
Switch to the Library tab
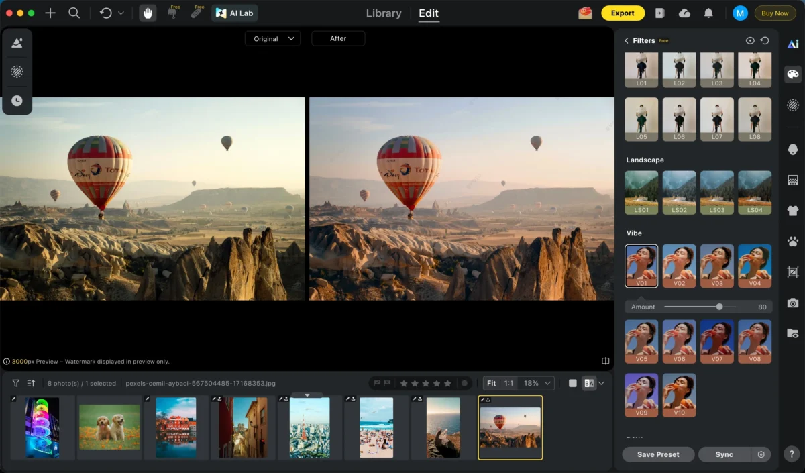point(383,13)
